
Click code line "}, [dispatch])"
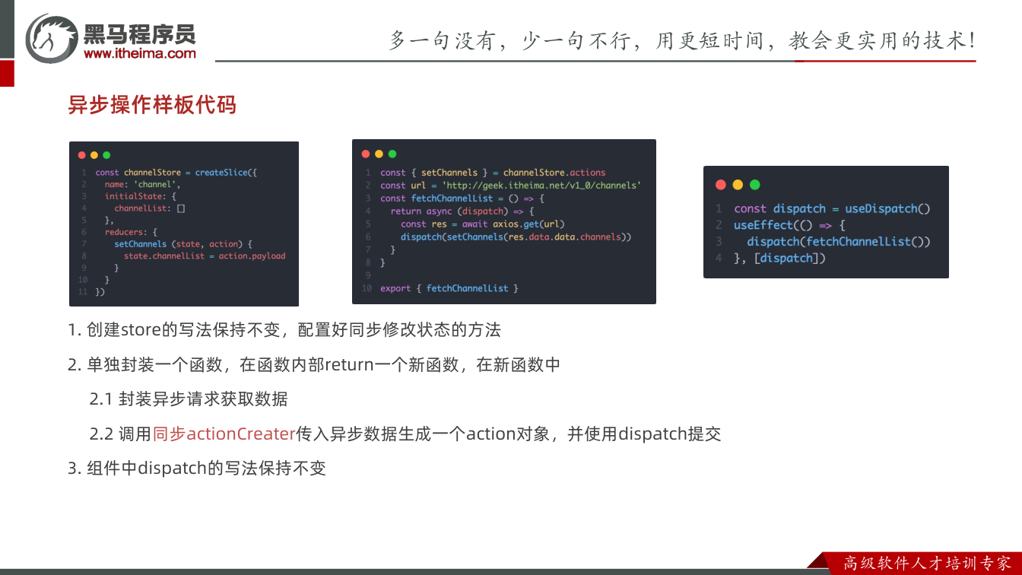pyautogui.click(x=779, y=259)
